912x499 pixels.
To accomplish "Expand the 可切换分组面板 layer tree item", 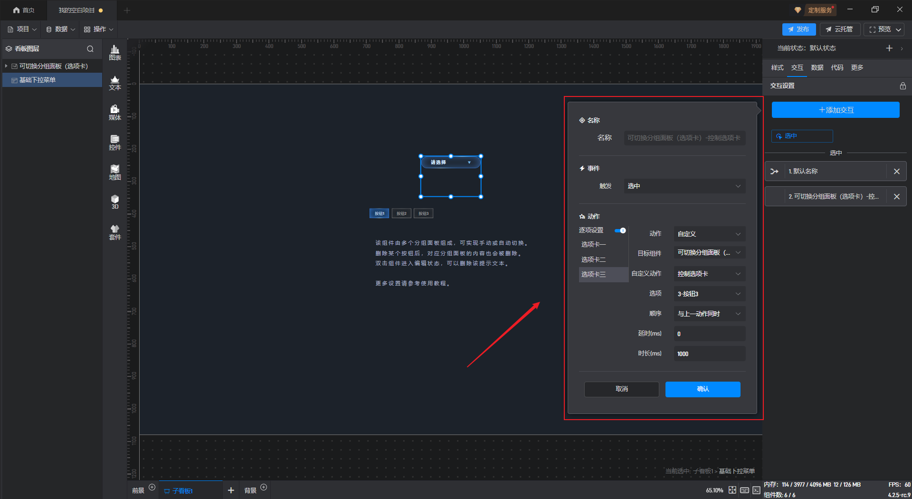I will point(6,66).
